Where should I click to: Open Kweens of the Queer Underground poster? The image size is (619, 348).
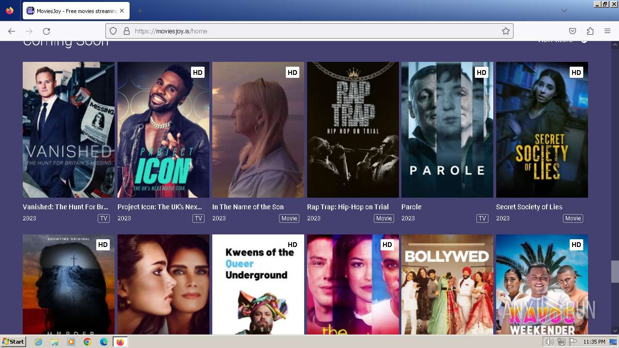click(x=258, y=285)
